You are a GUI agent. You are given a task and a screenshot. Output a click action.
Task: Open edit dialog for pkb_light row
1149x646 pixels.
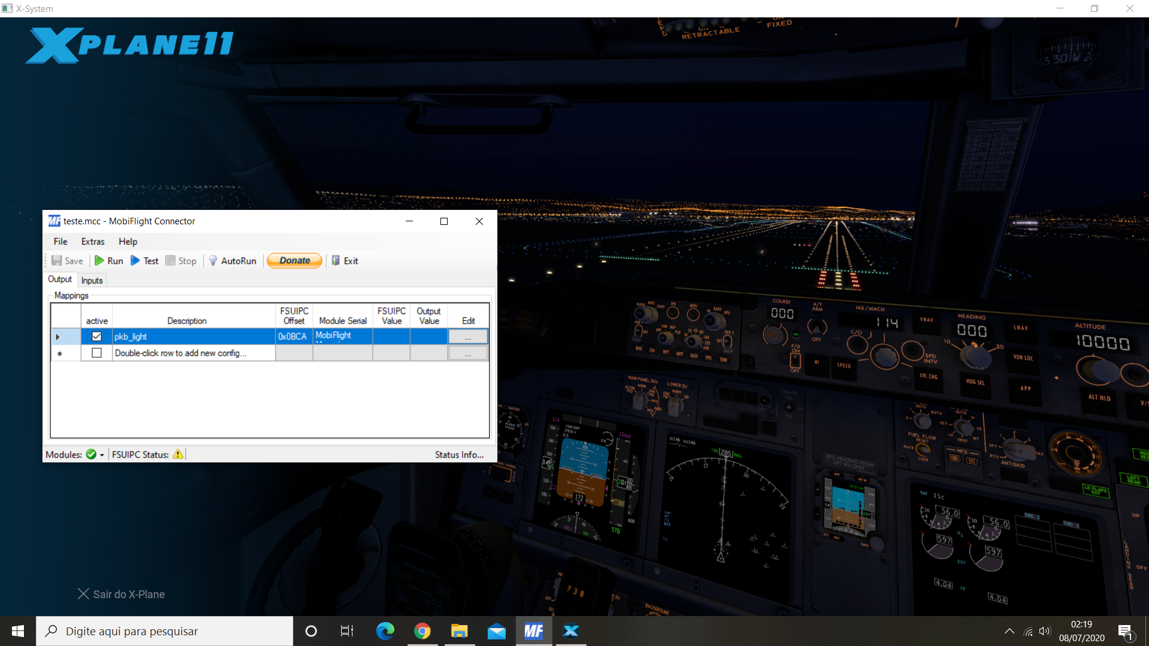(468, 337)
